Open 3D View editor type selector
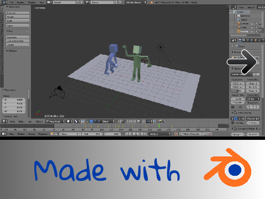This screenshot has height=199, width=265. click(4, 122)
